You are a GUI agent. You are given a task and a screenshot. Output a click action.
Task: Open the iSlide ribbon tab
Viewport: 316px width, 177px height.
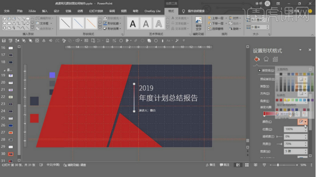pyautogui.click(x=32, y=11)
